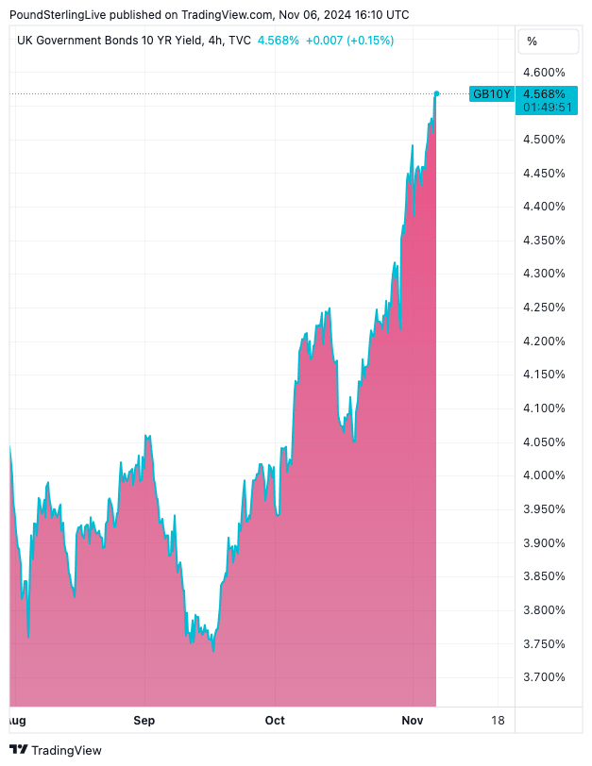The height and width of the screenshot is (766, 592).
Task: Click the 4.568% current price axis label
Action: [x=544, y=93]
